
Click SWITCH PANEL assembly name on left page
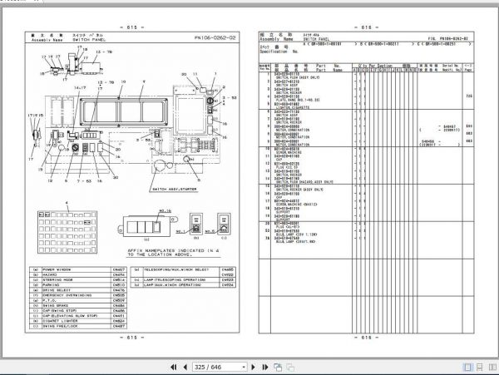point(89,40)
